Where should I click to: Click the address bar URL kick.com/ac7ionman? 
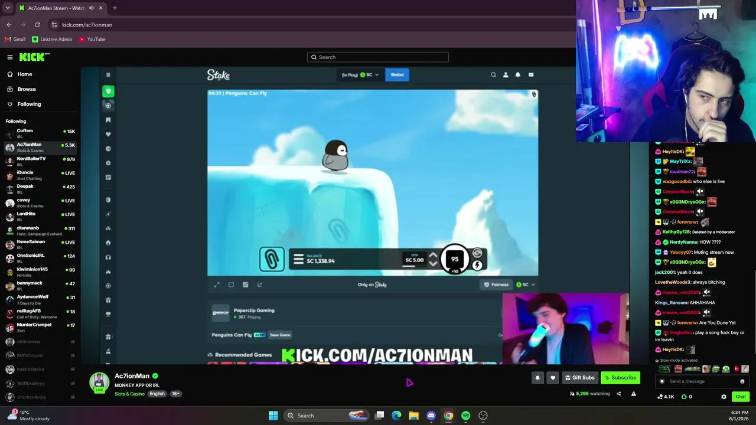[87, 25]
